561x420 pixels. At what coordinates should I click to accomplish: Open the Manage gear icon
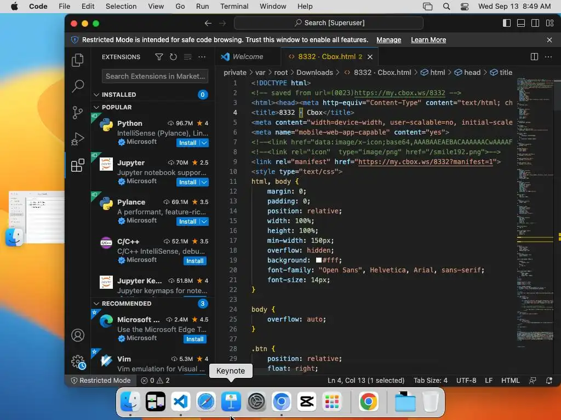[x=78, y=362]
